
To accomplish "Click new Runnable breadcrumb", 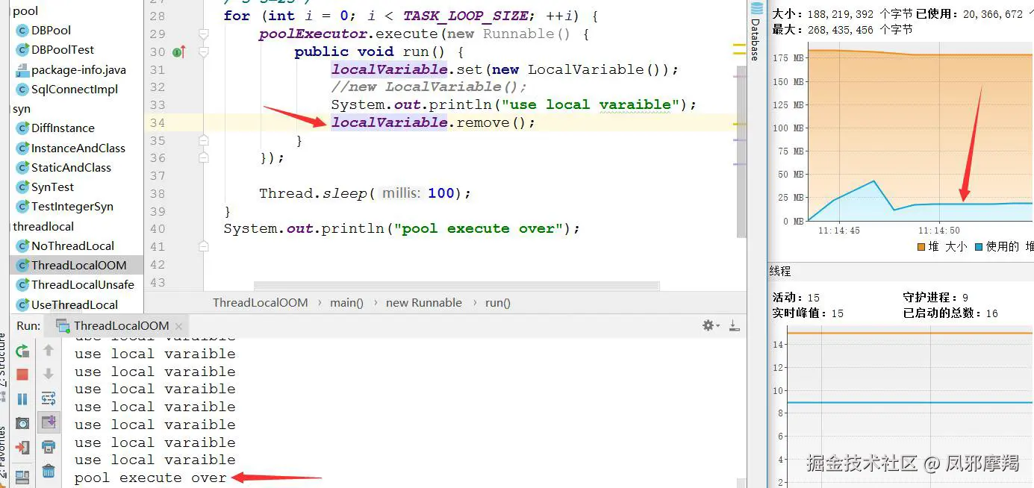I will (x=424, y=303).
